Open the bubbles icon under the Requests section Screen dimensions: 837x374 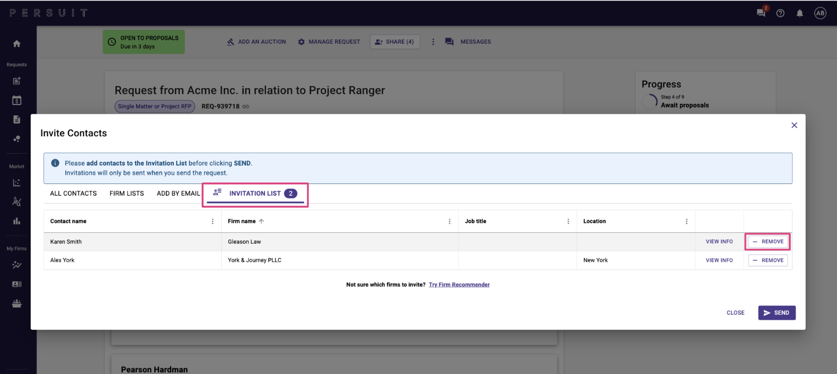[x=16, y=139]
